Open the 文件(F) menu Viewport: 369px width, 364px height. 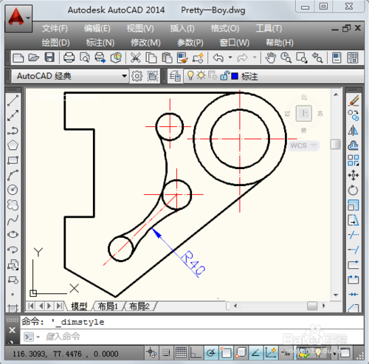tap(55, 29)
